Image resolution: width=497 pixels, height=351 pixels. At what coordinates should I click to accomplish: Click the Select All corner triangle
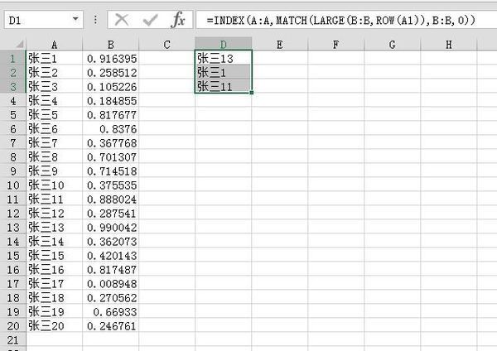(13, 44)
